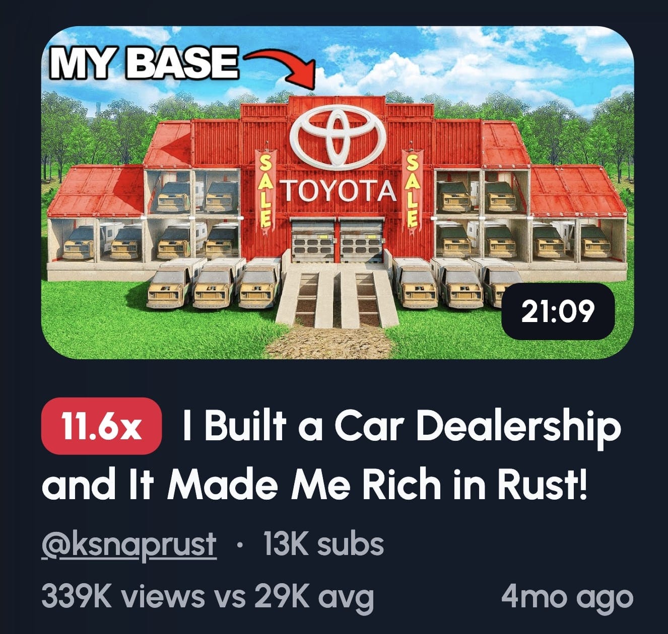Click the 21:09 duration badge
Image resolution: width=668 pixels, height=634 pixels.
tap(558, 312)
